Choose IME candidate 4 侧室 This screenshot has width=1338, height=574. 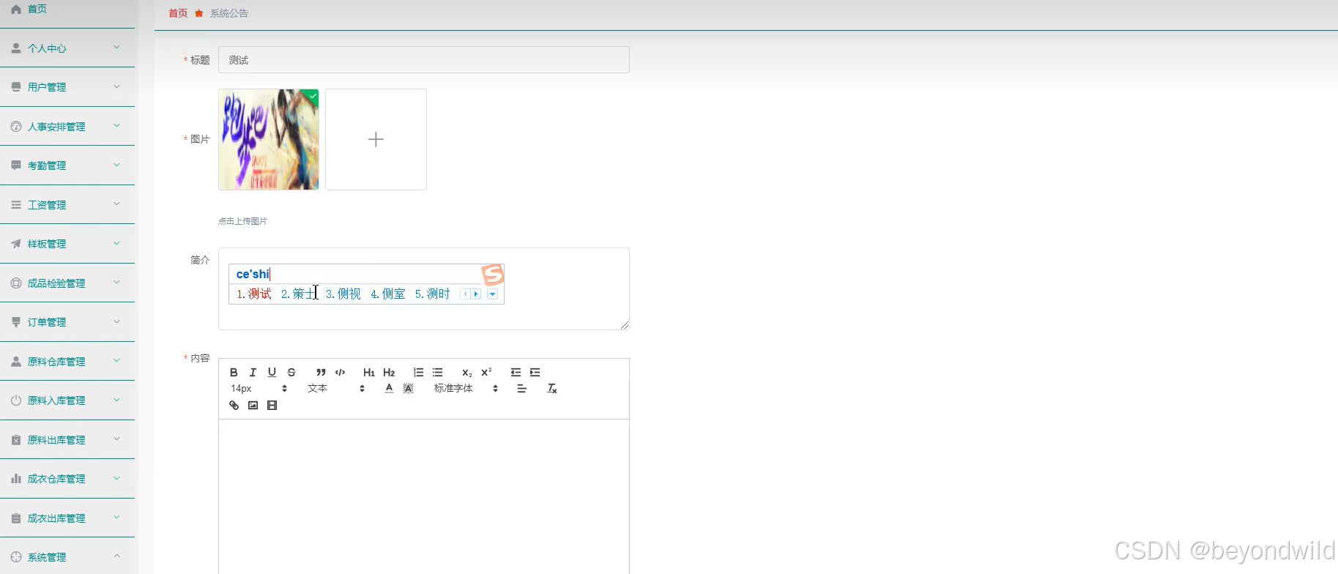tap(388, 294)
